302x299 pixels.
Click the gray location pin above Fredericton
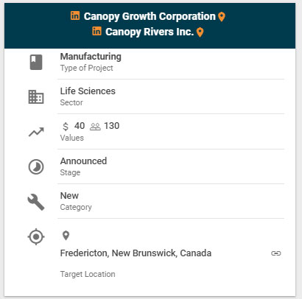coord(66,236)
